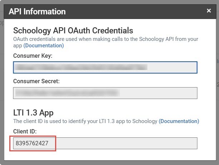Close the API Information dialog

pyautogui.click(x=209, y=11)
